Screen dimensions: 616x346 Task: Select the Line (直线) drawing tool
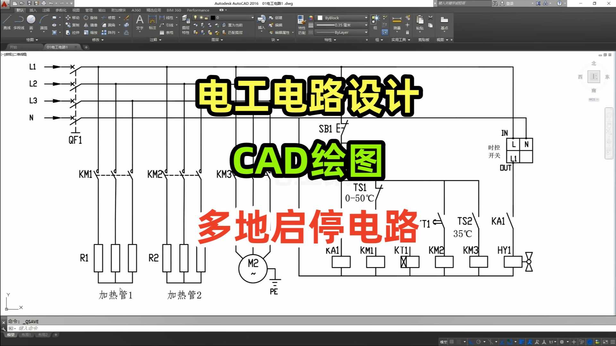(x=7, y=22)
